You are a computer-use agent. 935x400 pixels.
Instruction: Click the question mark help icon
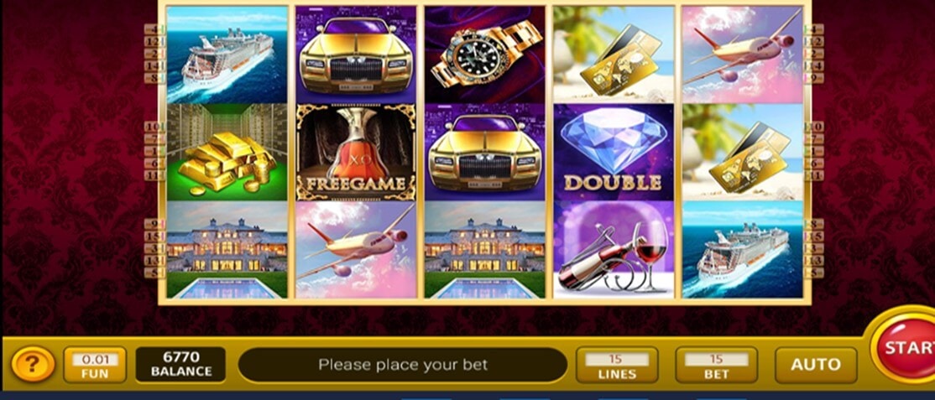point(33,364)
